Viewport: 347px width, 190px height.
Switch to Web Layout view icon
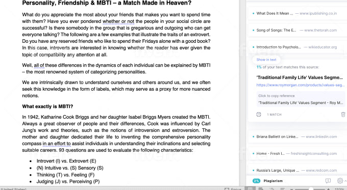(261, 189)
